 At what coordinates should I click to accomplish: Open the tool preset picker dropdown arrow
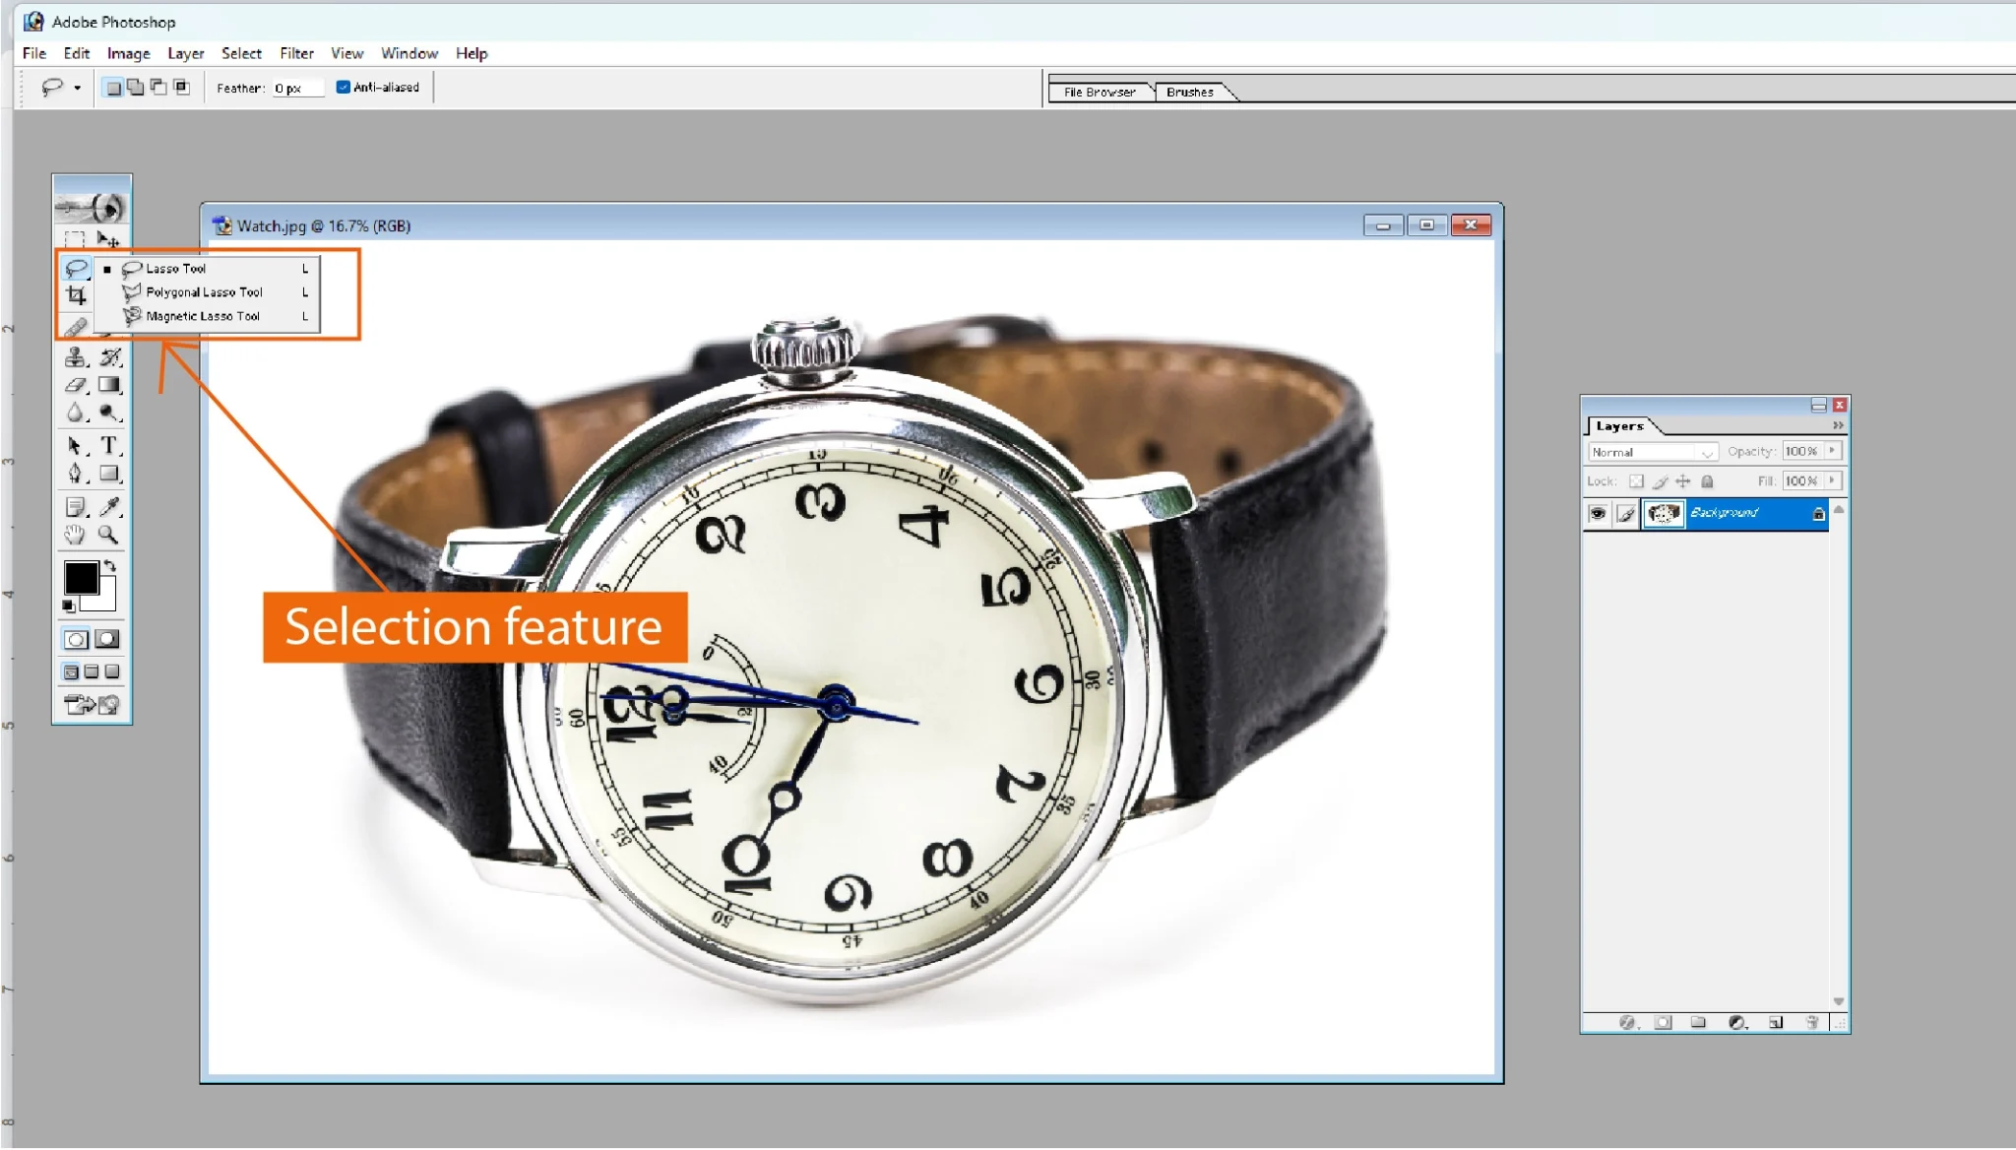pos(78,88)
